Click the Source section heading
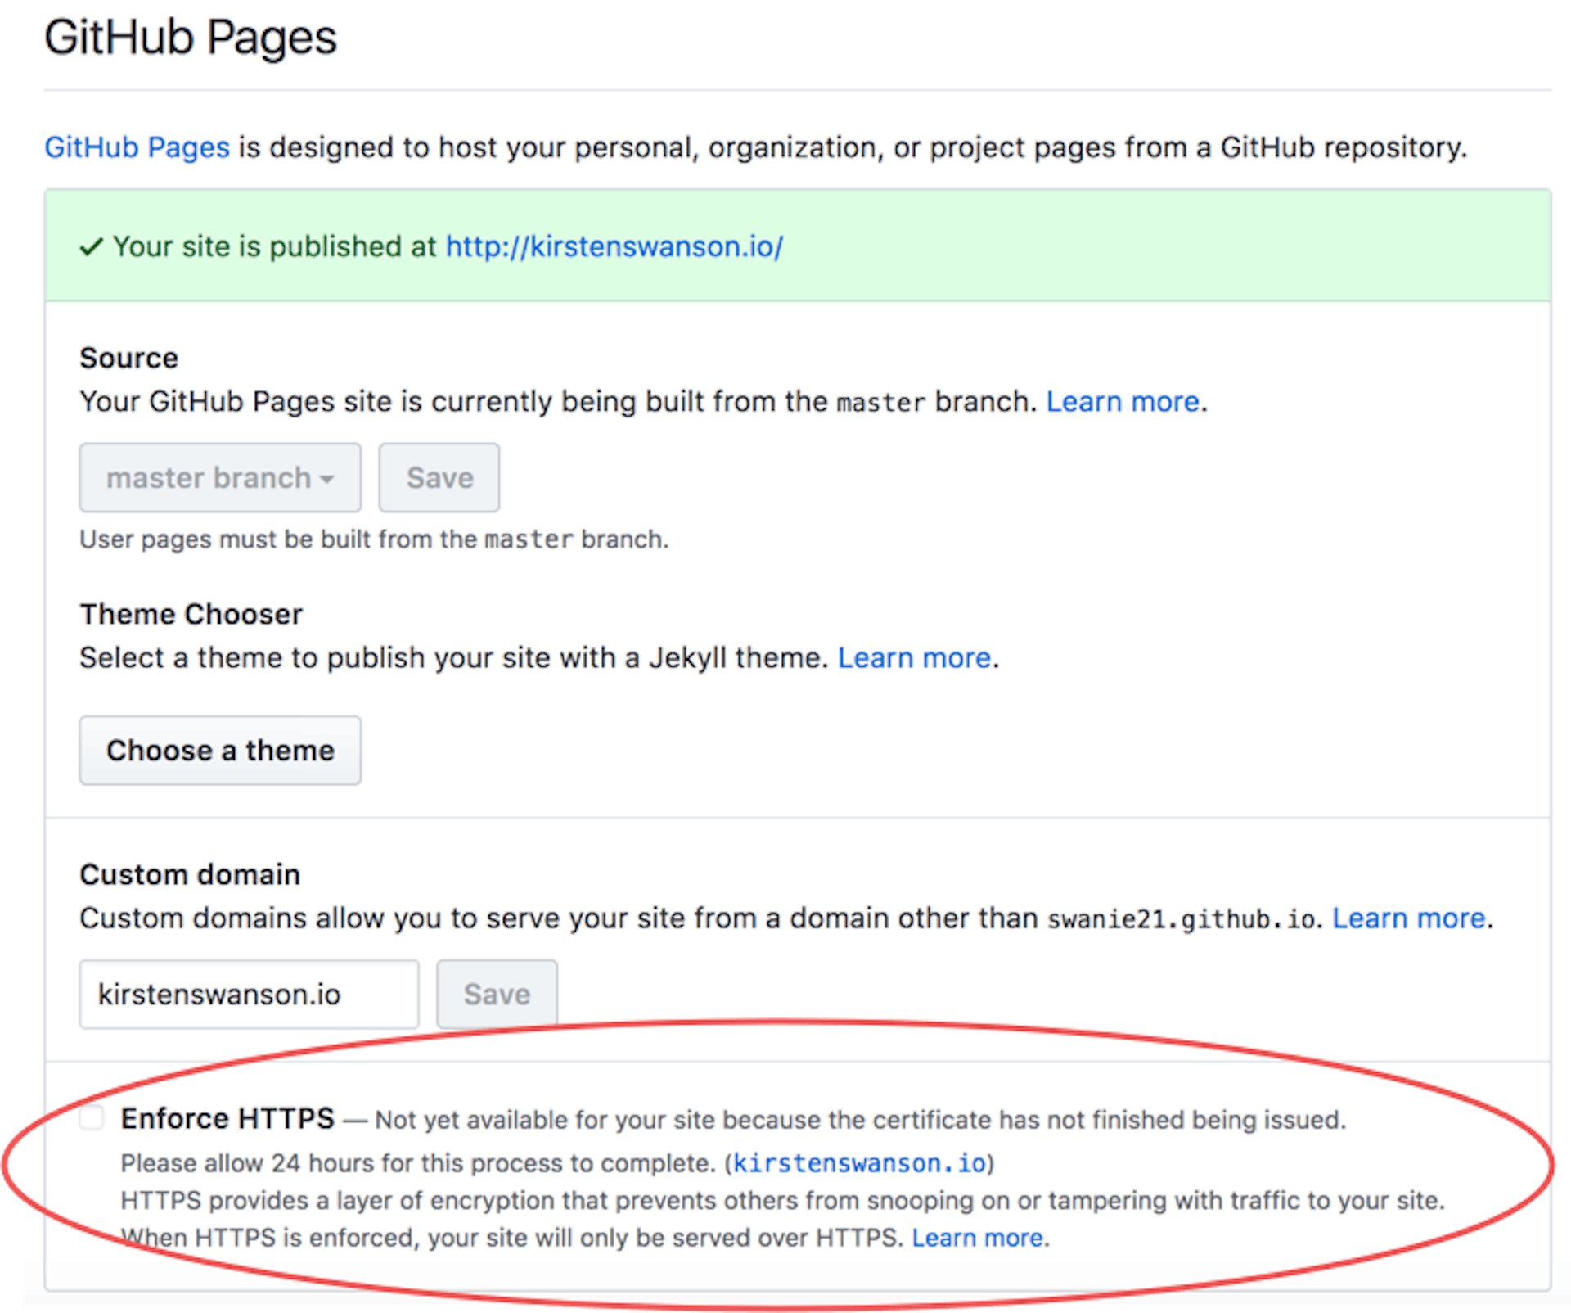Screen dimensions: 1571x1313 (x=128, y=358)
